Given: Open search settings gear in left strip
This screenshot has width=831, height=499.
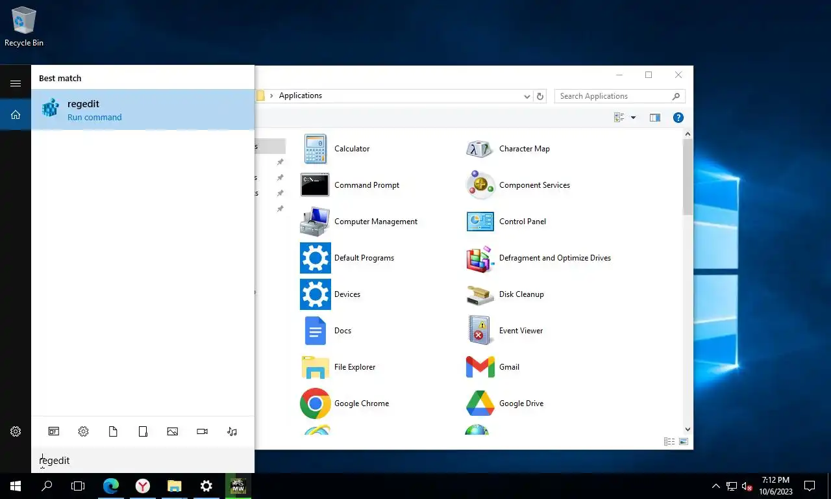Looking at the screenshot, I should coord(16,431).
